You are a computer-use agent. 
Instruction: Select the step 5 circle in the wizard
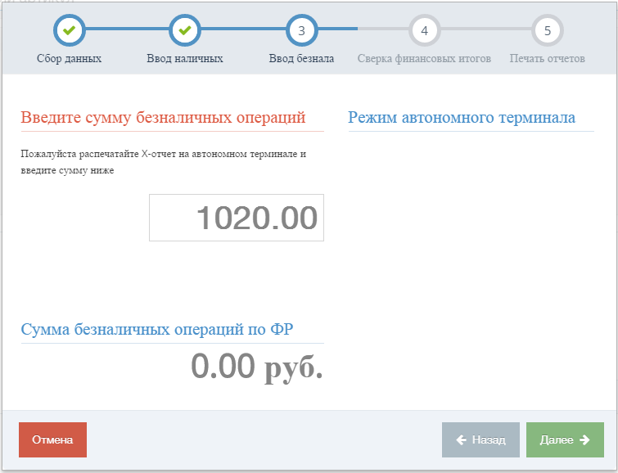(548, 30)
